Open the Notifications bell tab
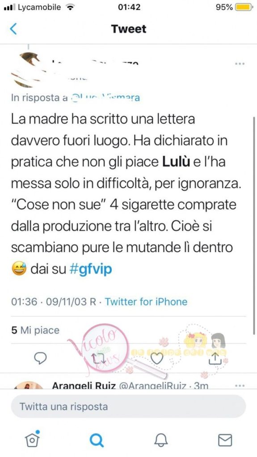257x457 pixels. click(161, 440)
